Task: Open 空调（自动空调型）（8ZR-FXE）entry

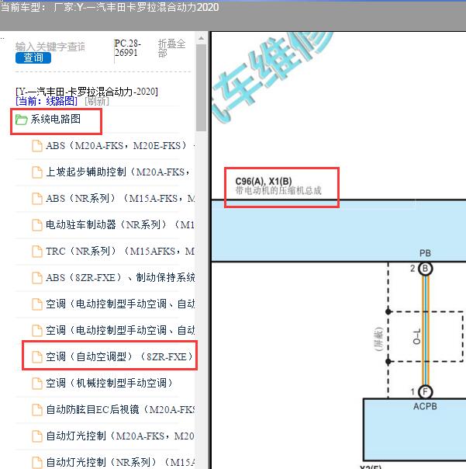Action: click(119, 356)
